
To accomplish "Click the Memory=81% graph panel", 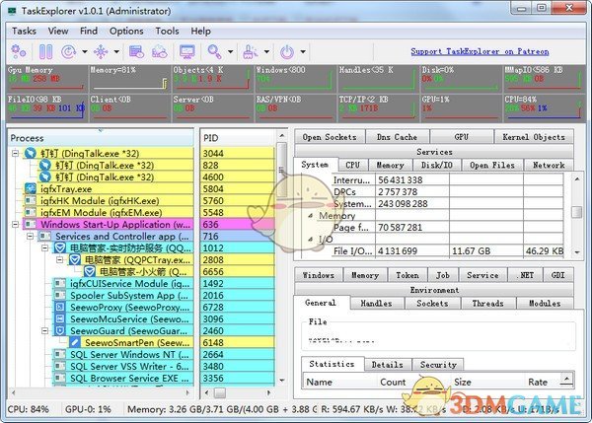I will click(129, 78).
